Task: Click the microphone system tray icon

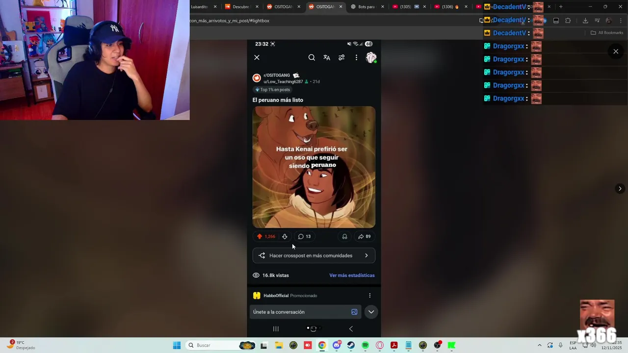Action: tap(560, 345)
